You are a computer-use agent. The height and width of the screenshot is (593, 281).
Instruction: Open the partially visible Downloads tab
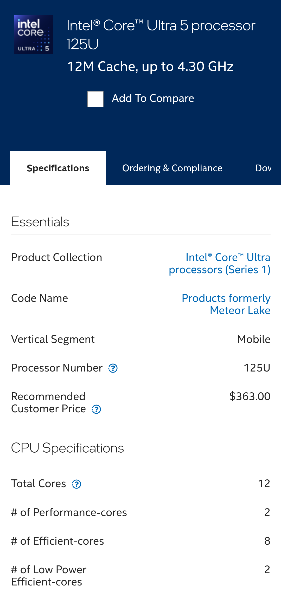click(x=263, y=168)
